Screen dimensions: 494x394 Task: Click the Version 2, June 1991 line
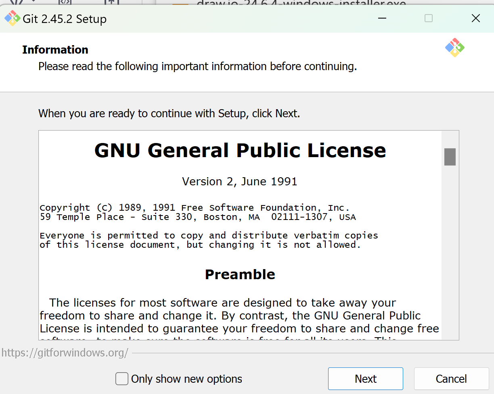pyautogui.click(x=240, y=181)
